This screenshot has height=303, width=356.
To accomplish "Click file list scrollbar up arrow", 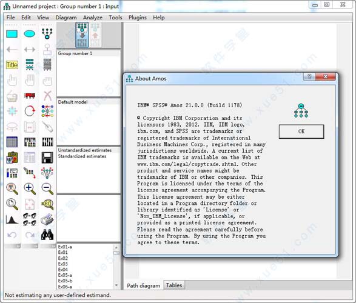I will (x=116, y=248).
